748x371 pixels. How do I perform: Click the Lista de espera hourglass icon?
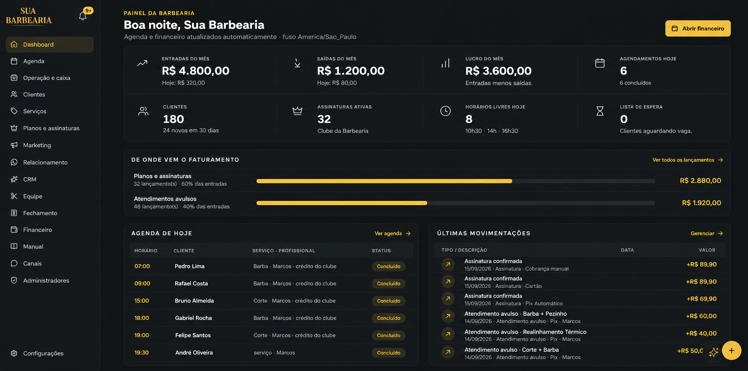point(600,111)
